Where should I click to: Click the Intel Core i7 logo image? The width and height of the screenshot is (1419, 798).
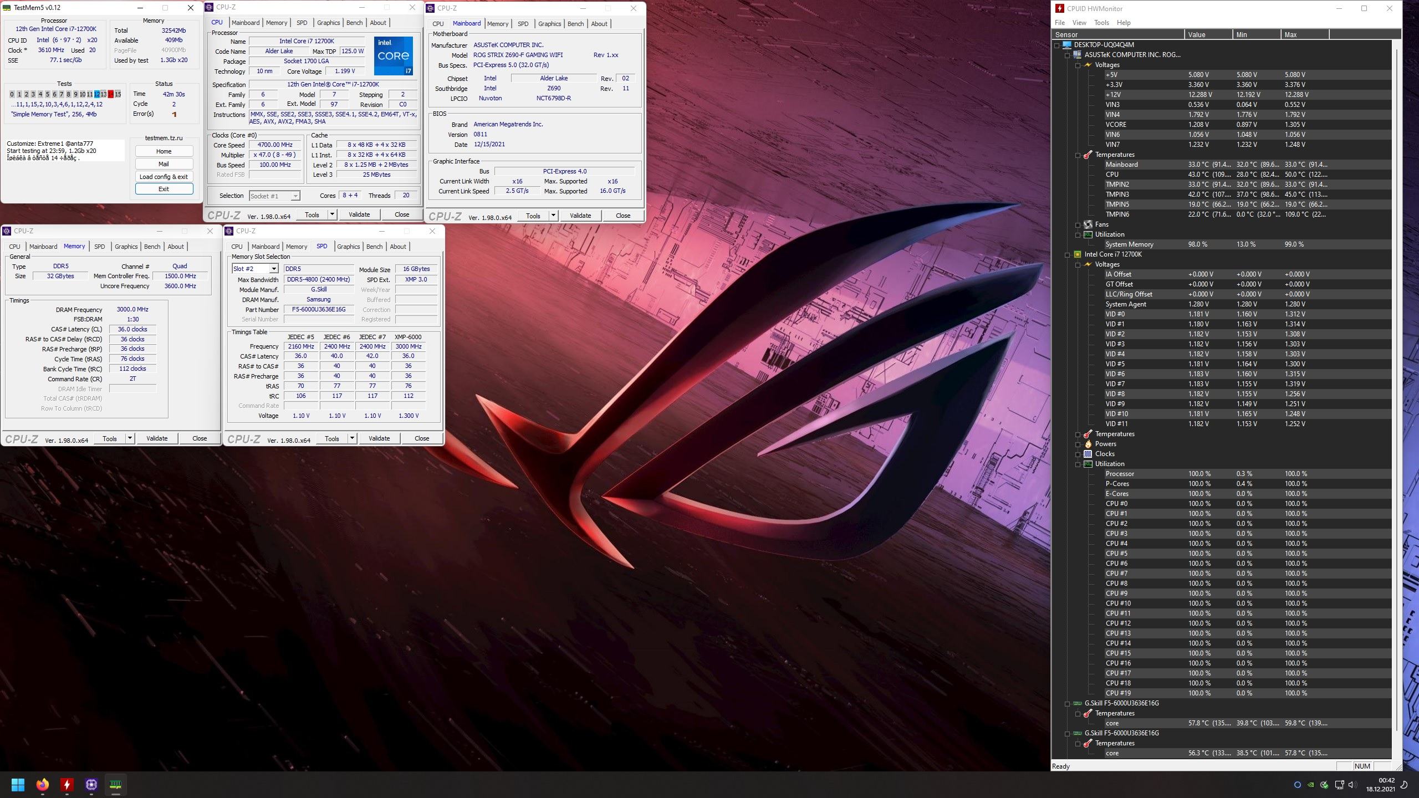coord(393,56)
